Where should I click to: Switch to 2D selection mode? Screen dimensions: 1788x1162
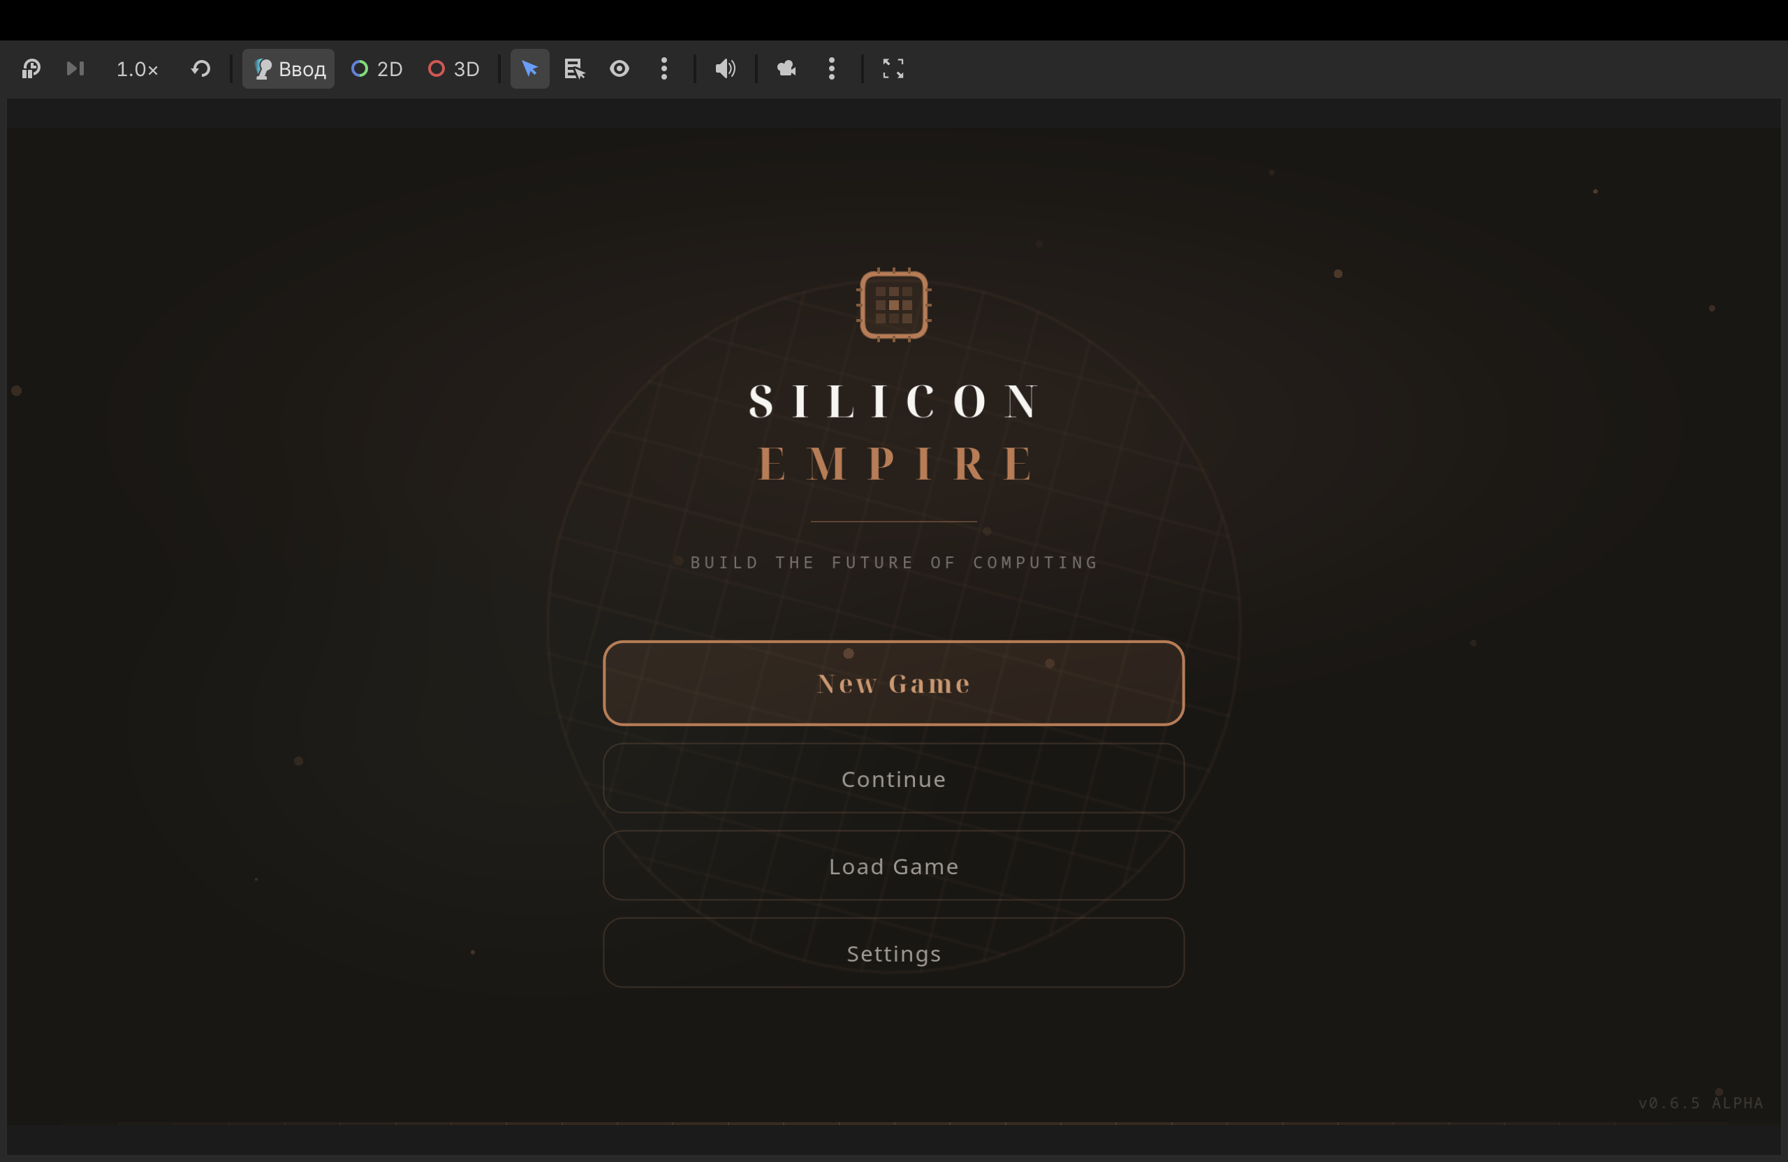pyautogui.click(x=377, y=69)
